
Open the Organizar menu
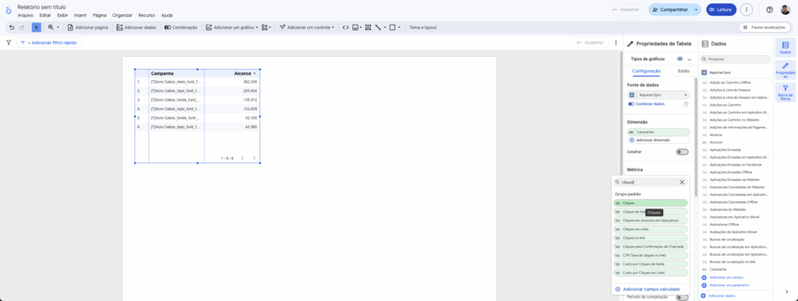122,16
